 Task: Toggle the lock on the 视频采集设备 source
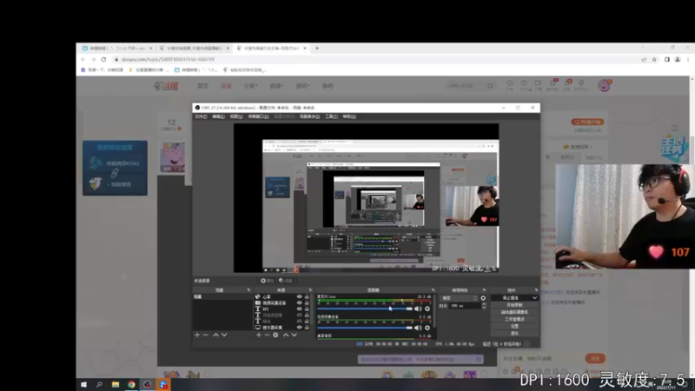click(307, 303)
